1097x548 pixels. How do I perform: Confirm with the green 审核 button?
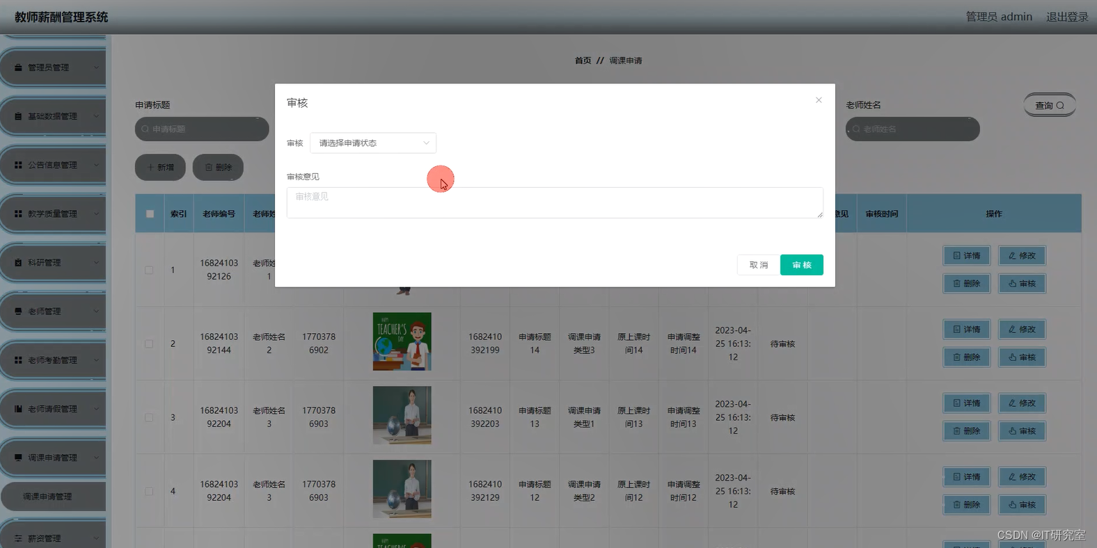click(x=802, y=265)
